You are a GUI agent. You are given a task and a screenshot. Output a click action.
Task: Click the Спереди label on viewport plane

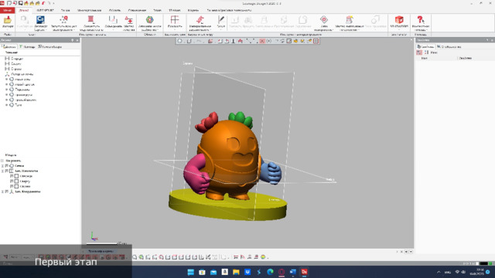click(275, 199)
